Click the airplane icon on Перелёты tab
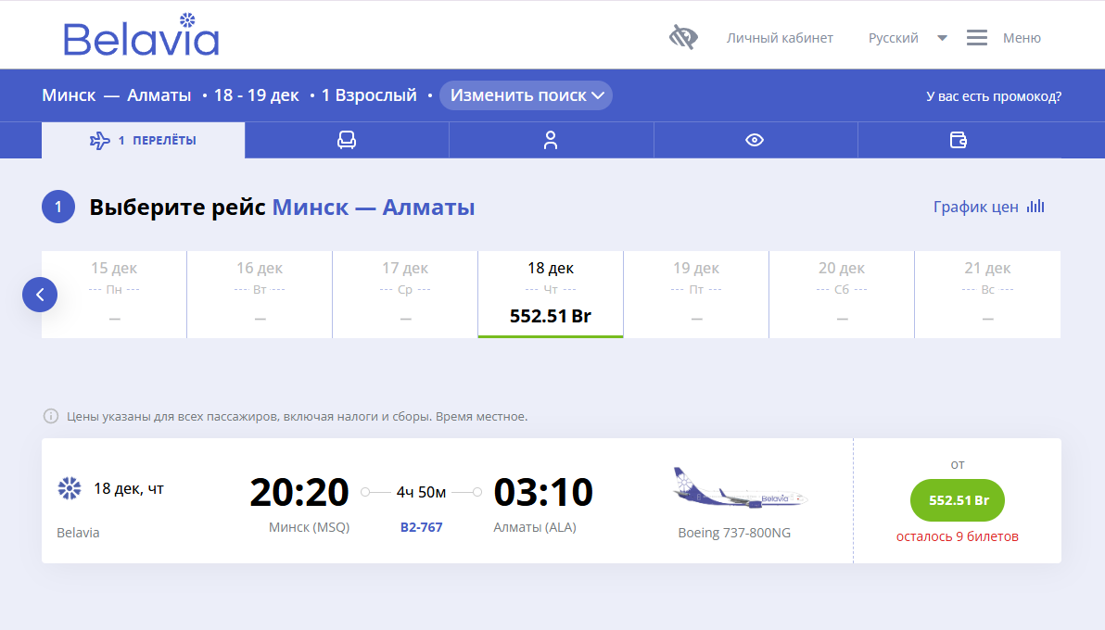The width and height of the screenshot is (1105, 630). (x=97, y=140)
